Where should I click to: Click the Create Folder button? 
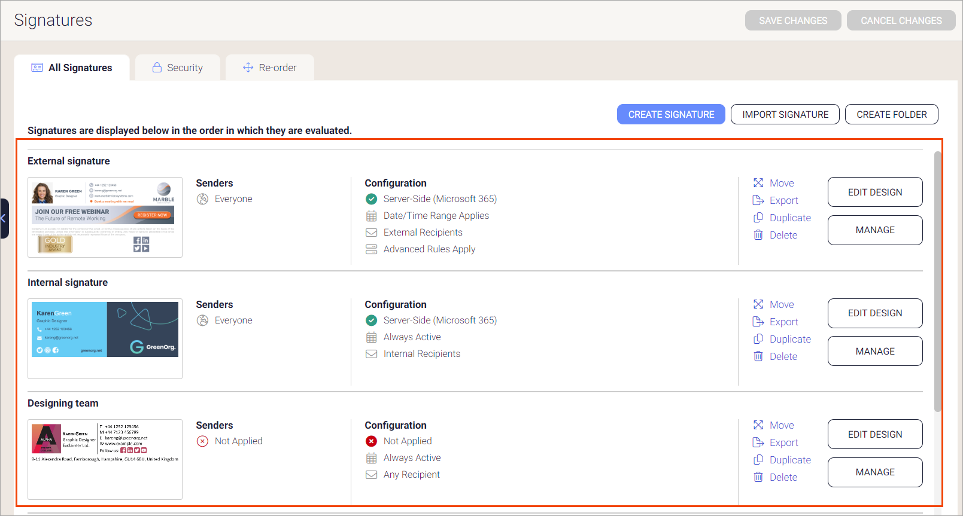coord(891,114)
